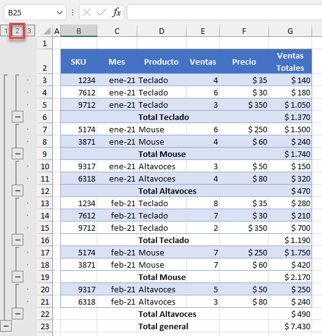Click SKU cell 3871 in row 18

pos(79,265)
